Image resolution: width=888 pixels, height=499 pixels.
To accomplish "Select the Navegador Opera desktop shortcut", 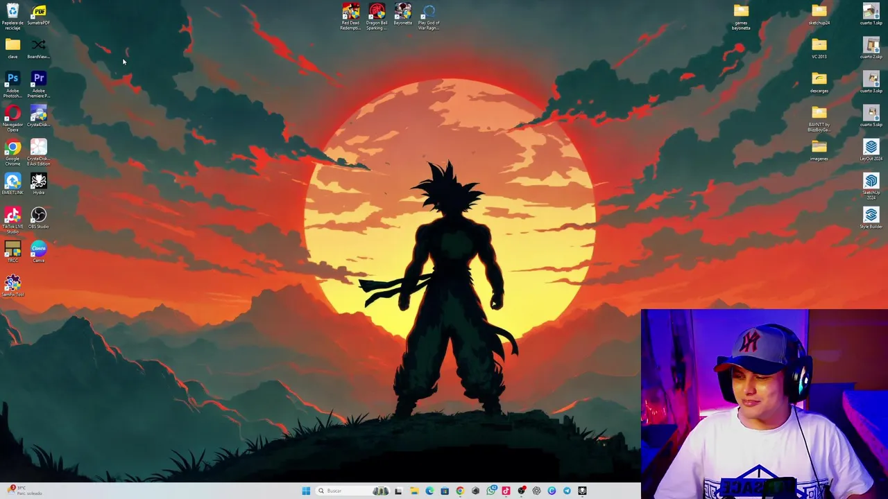I will click(x=12, y=119).
